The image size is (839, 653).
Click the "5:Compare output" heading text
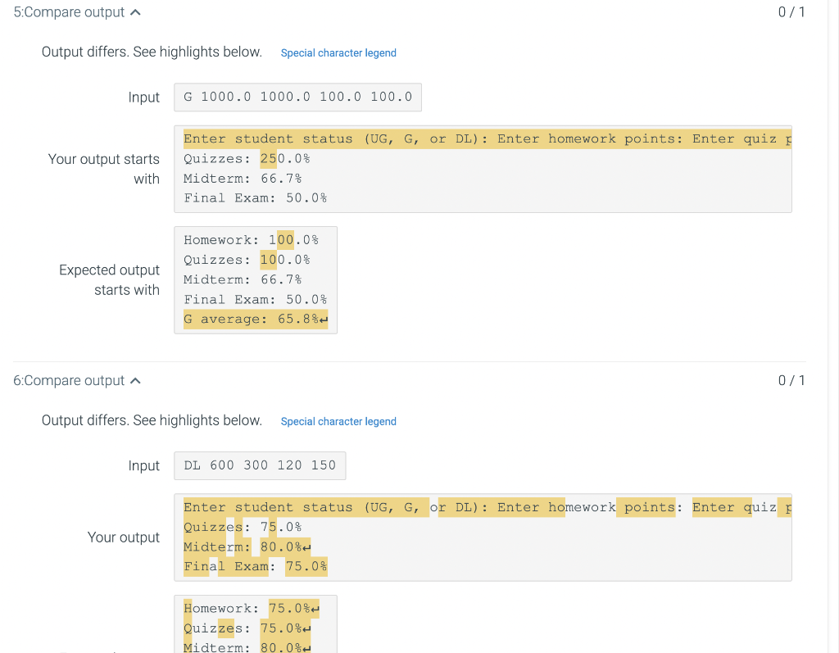[x=66, y=12]
